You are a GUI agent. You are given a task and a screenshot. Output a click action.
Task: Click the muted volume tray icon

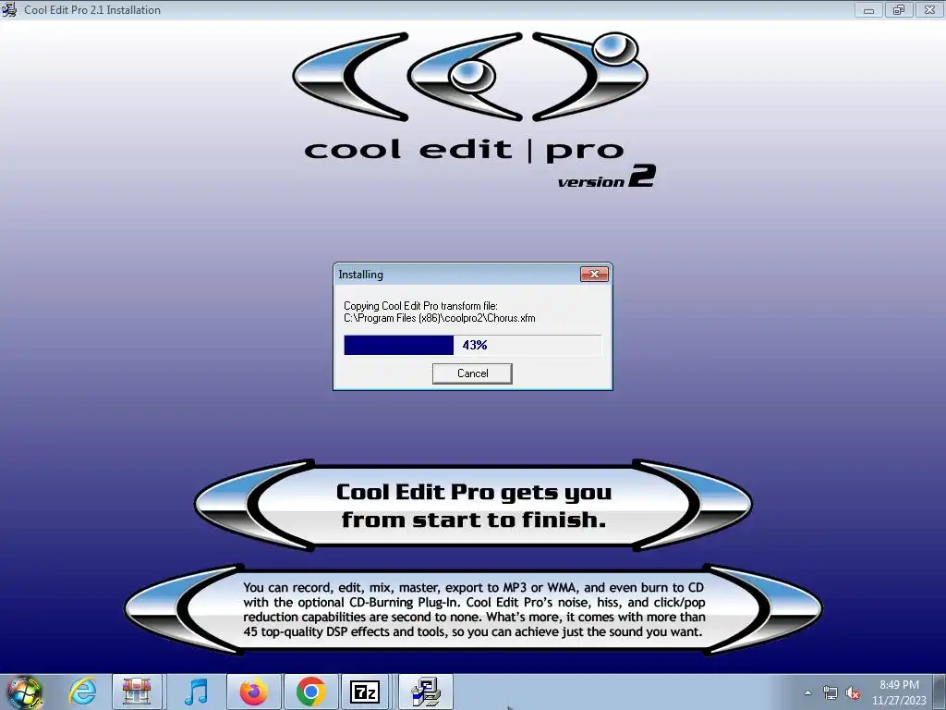click(x=853, y=693)
